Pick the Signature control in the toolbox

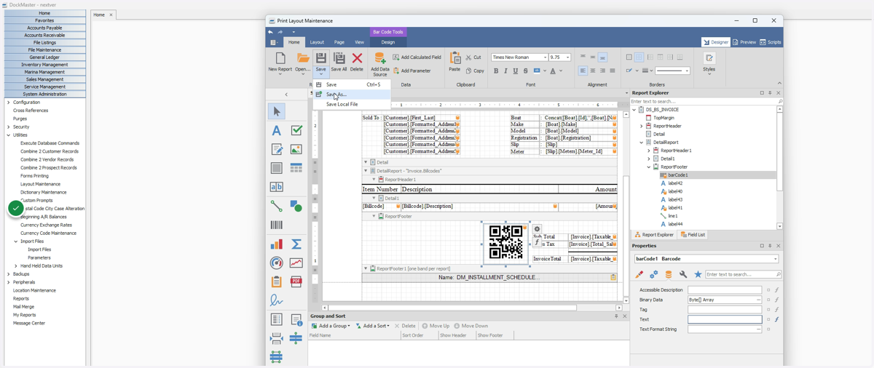(x=276, y=300)
